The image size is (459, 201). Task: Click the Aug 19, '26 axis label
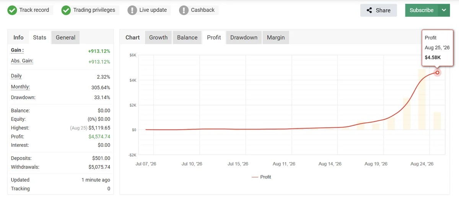(x=376, y=164)
